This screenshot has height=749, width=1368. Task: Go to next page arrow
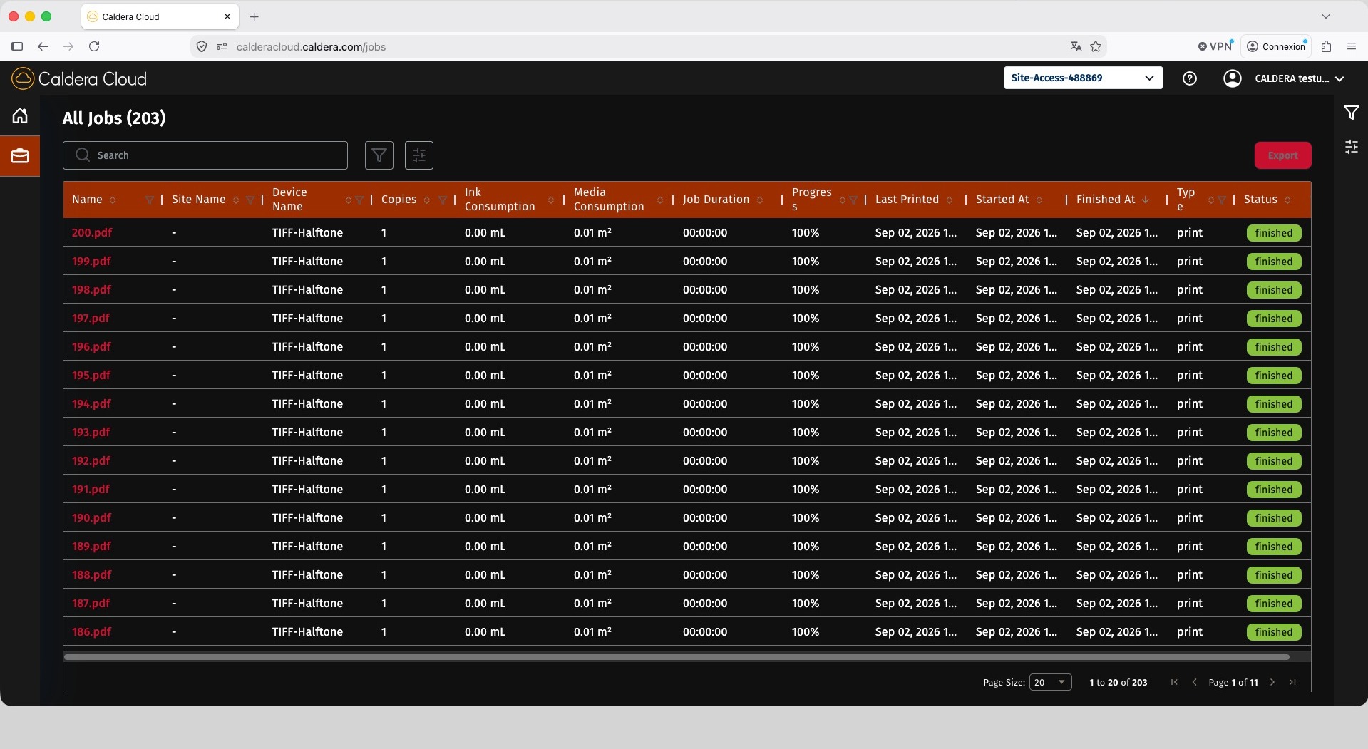[x=1272, y=682]
